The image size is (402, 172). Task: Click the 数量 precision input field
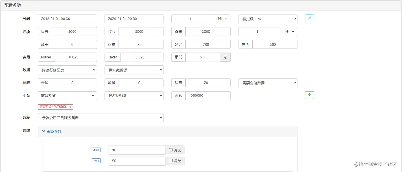click(141, 83)
